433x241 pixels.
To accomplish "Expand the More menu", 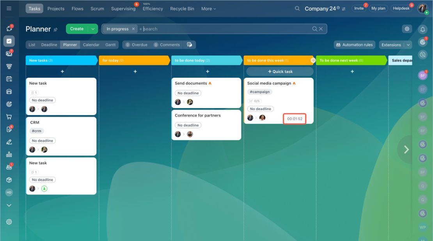I will (x=208, y=9).
